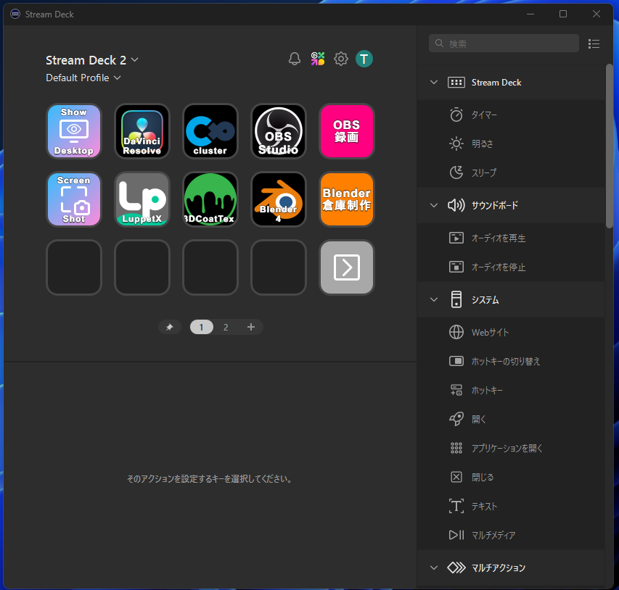Switch to page 1
Viewport: 619px width, 590px height.
201,327
